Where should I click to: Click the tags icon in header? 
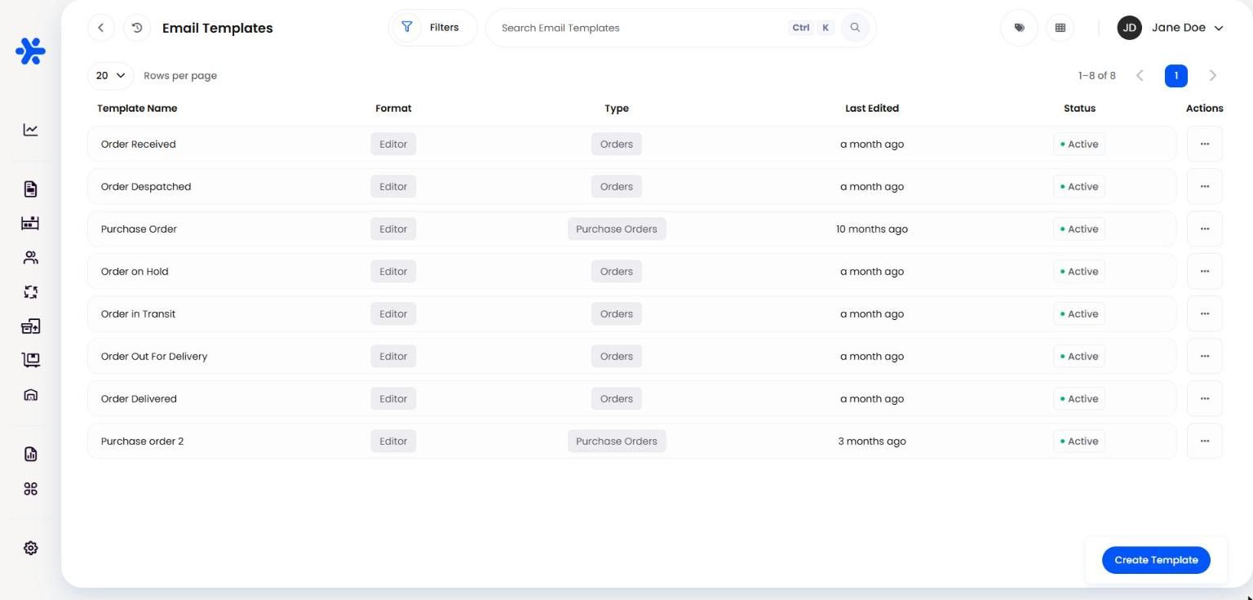[x=1019, y=28]
